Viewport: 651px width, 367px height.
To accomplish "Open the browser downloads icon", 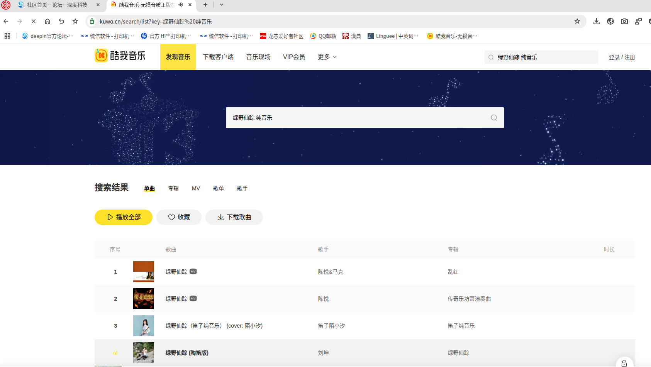I will click(596, 22).
